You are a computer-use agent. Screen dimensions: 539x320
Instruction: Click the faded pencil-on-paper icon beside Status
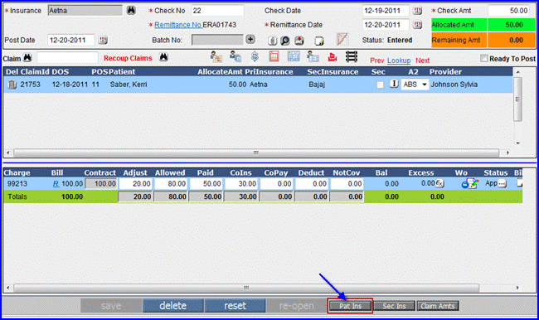pos(342,39)
